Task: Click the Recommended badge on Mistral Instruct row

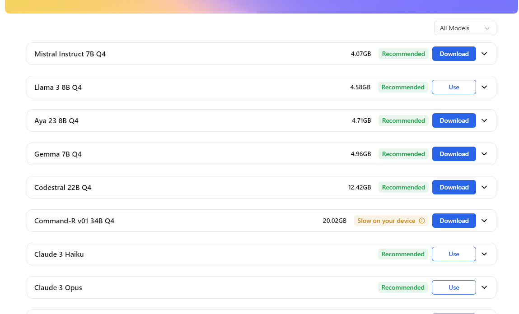Action: pos(403,54)
